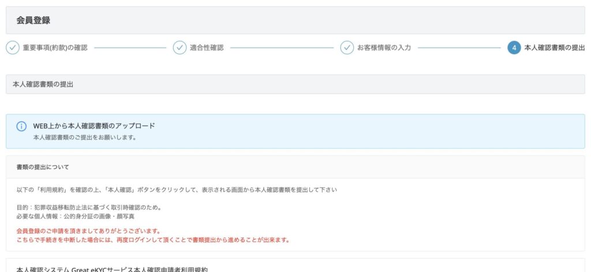591x272 pixels.
Task: Select the 重要事項(約款)の確認 step label
Action: click(x=55, y=48)
